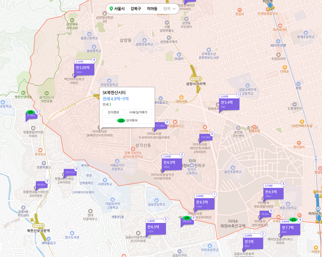This screenshot has width=322, height=257.
Task: Open the 단지 dropdown in breadcrumb
Action: 170,9
